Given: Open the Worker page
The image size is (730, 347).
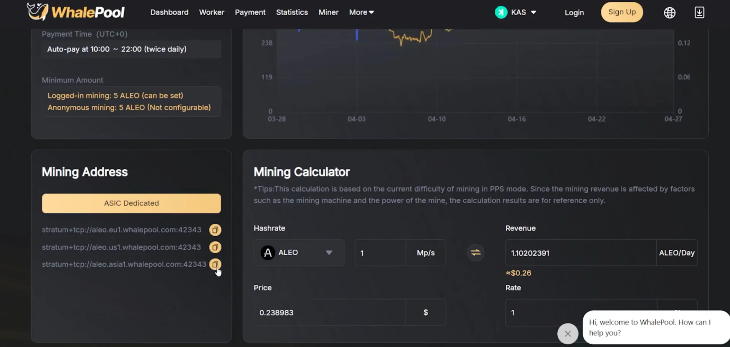Looking at the screenshot, I should [x=212, y=12].
